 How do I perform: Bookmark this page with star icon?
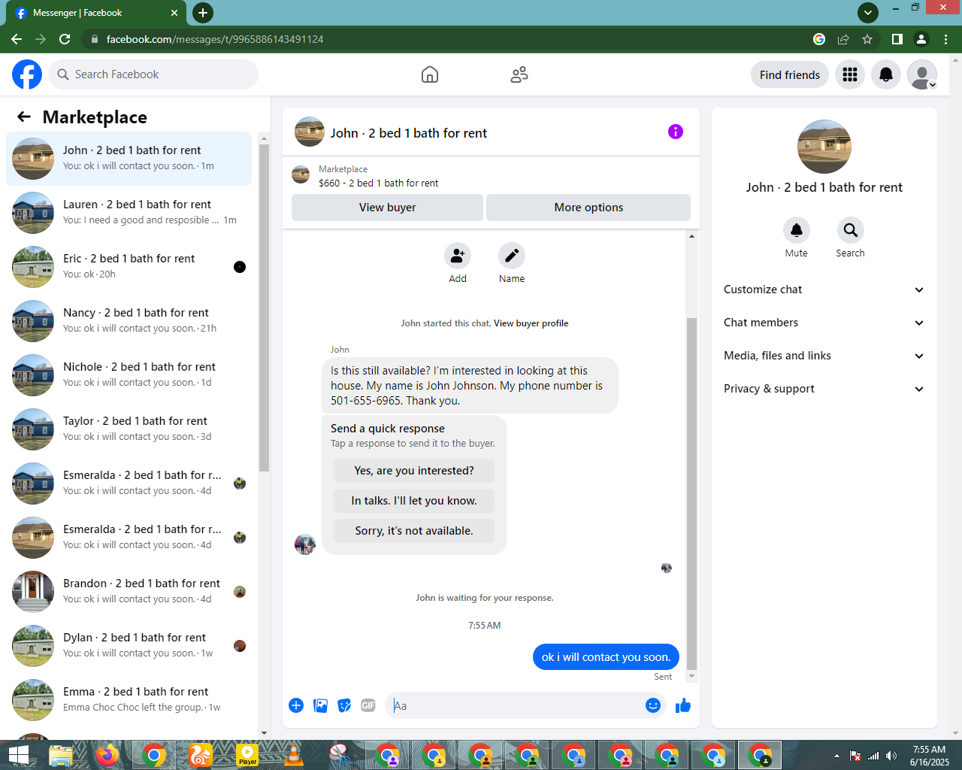tap(867, 39)
